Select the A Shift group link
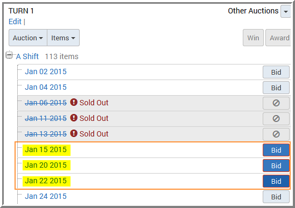 (x=27, y=56)
